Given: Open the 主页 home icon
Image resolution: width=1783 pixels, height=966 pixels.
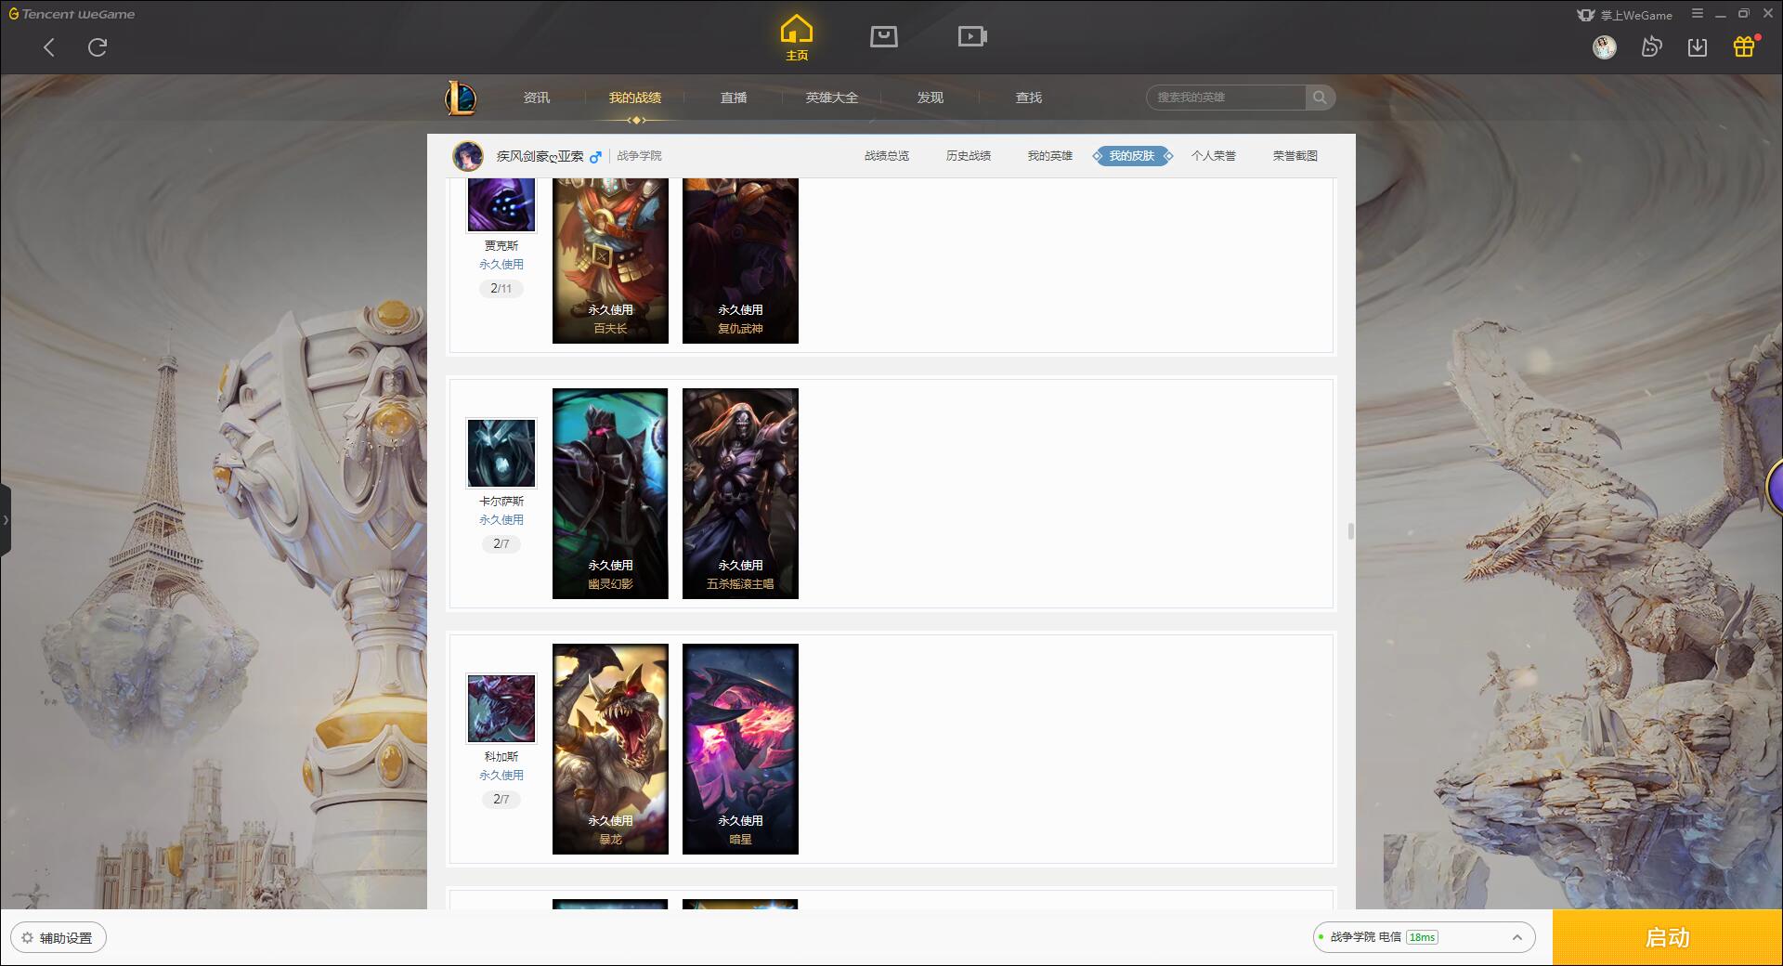Looking at the screenshot, I should coord(796,38).
